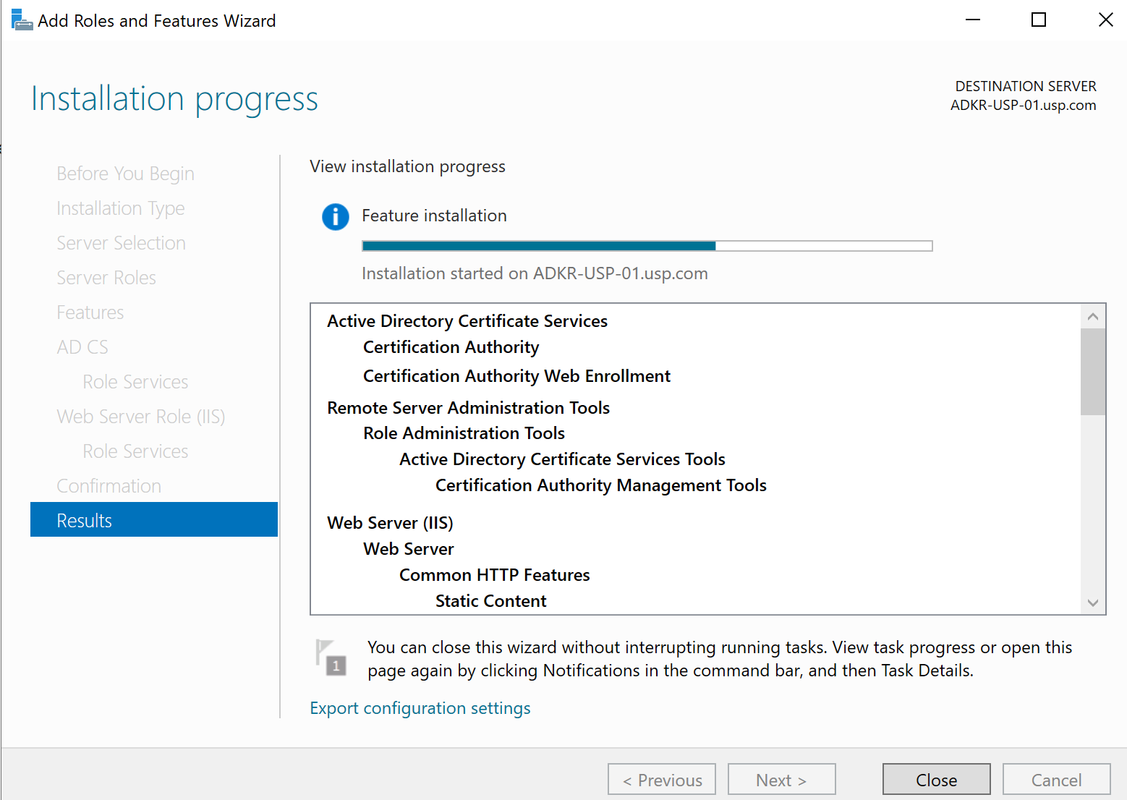1127x800 pixels.
Task: Select the Features step in the sidebar
Action: (90, 312)
